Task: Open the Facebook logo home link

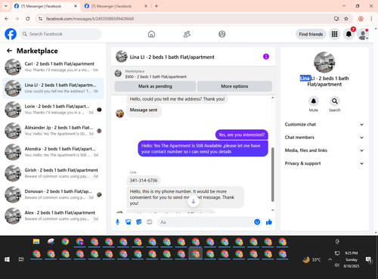Action: (11, 34)
